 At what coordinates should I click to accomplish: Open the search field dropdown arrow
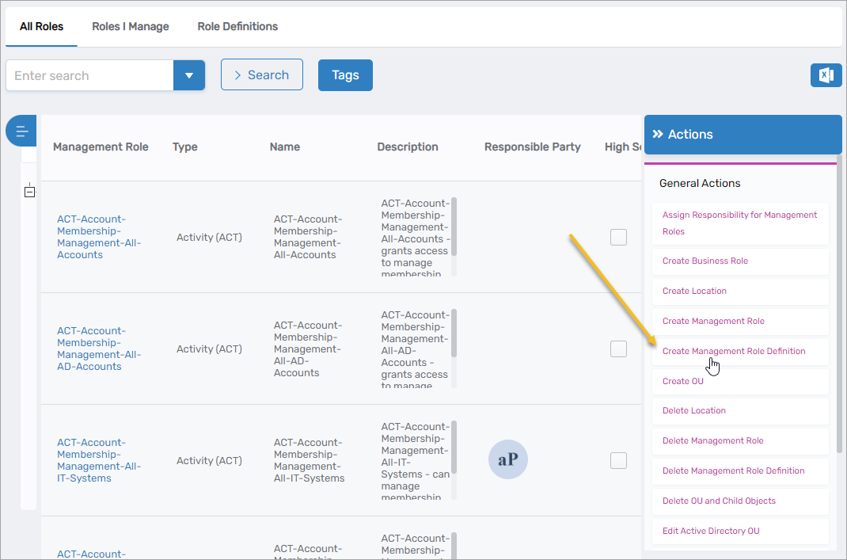(189, 76)
